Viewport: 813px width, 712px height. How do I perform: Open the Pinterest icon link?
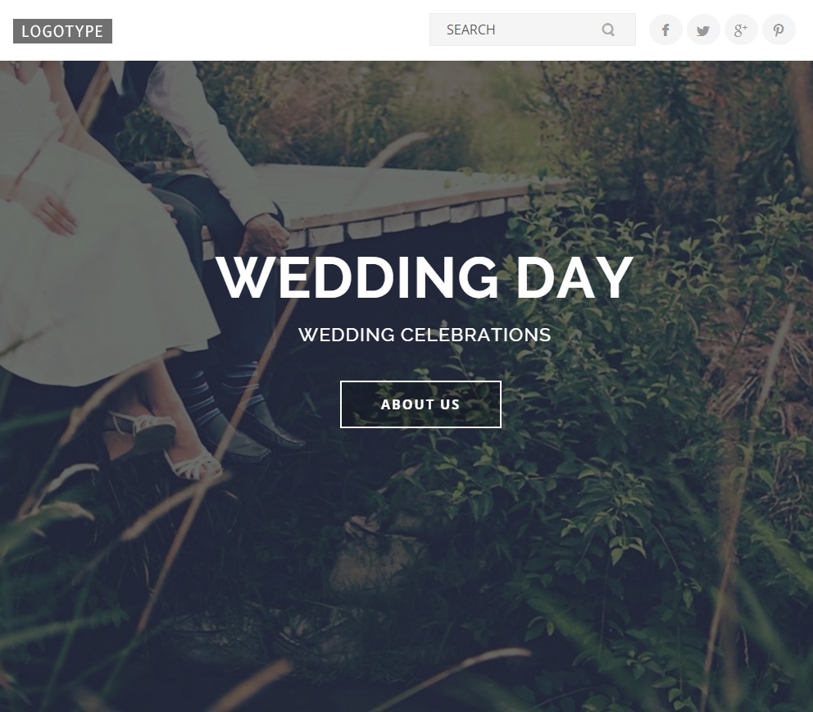tap(779, 30)
